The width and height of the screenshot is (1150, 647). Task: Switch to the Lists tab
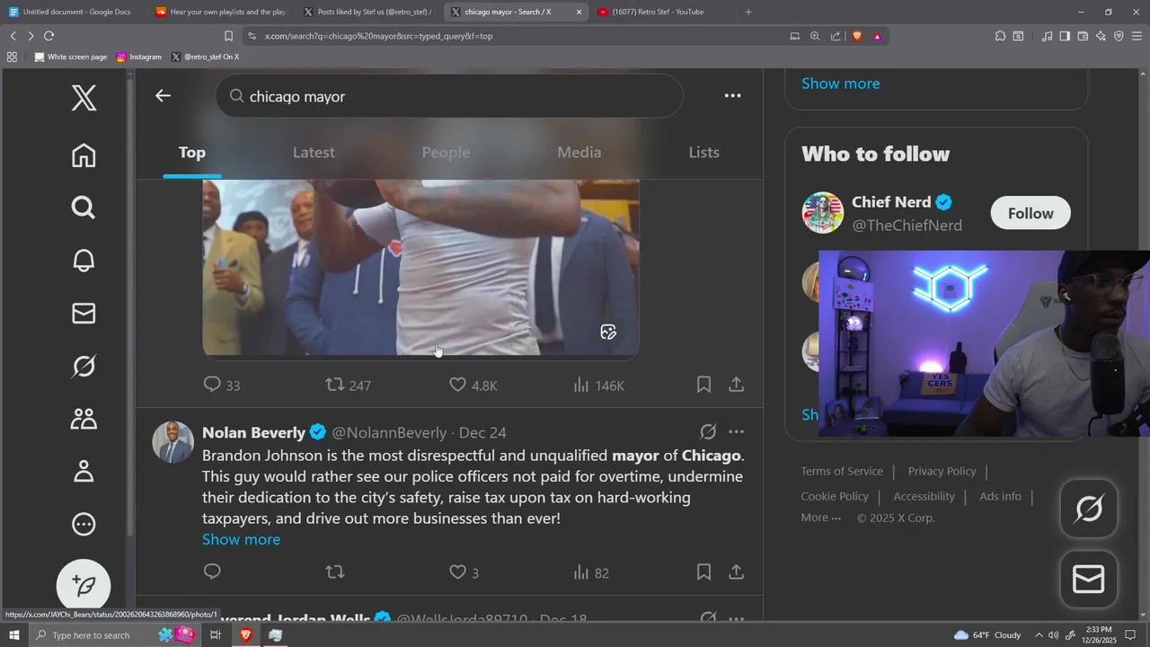pos(703,153)
